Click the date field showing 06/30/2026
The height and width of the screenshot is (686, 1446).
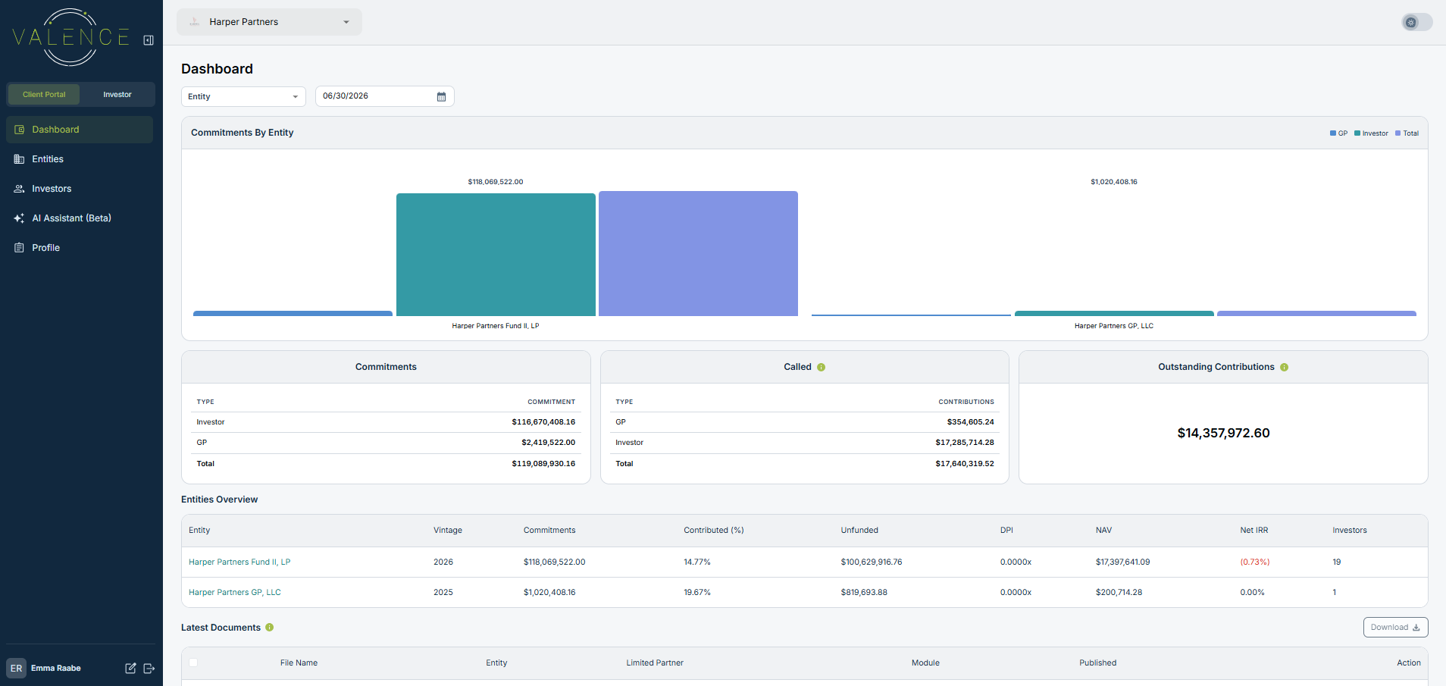[384, 96]
